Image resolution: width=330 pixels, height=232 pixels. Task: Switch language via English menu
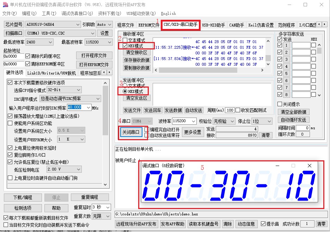[x=169, y=13]
